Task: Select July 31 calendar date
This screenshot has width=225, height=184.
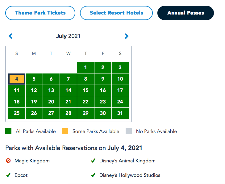Action: [120, 113]
